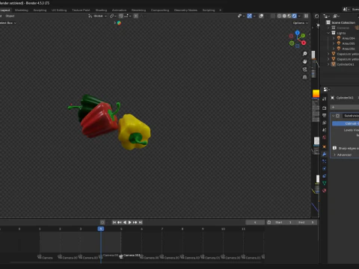Viewport: 359px width, 269px height.
Task: Click the Scene Collection icon in the outliner
Action: 328,22
